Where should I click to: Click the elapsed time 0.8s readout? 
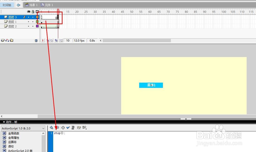(92, 40)
